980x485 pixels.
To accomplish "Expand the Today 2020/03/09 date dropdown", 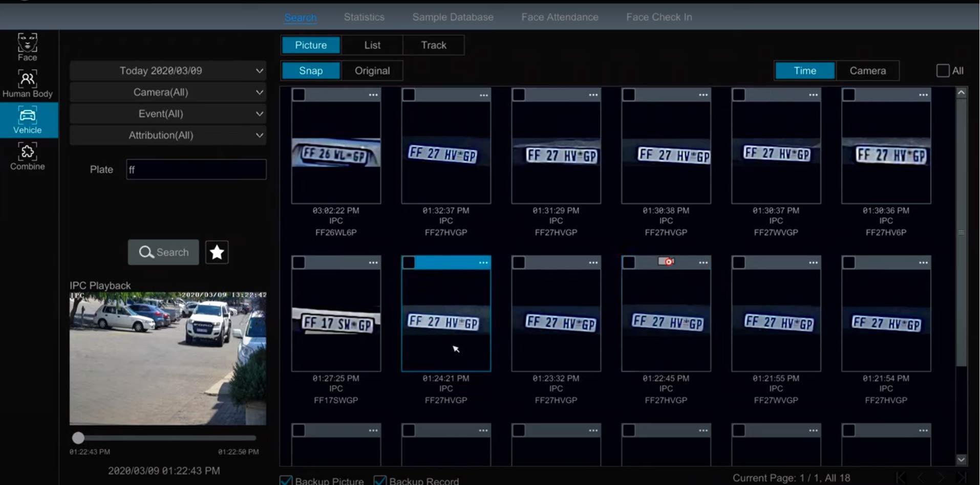I will [168, 71].
